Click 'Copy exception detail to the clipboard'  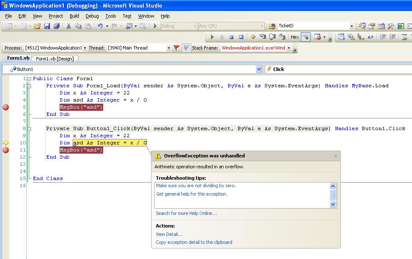coord(194,242)
